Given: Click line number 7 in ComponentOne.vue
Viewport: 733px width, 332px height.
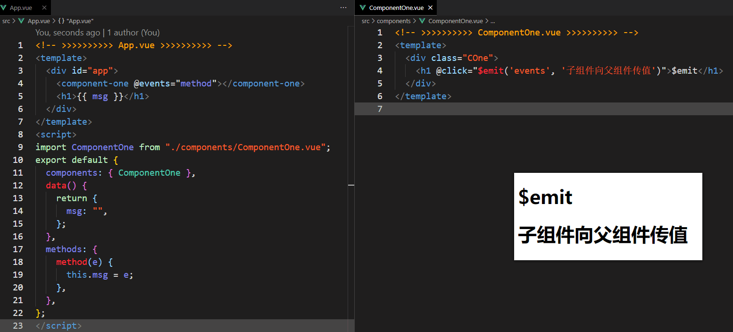Looking at the screenshot, I should coord(380,109).
